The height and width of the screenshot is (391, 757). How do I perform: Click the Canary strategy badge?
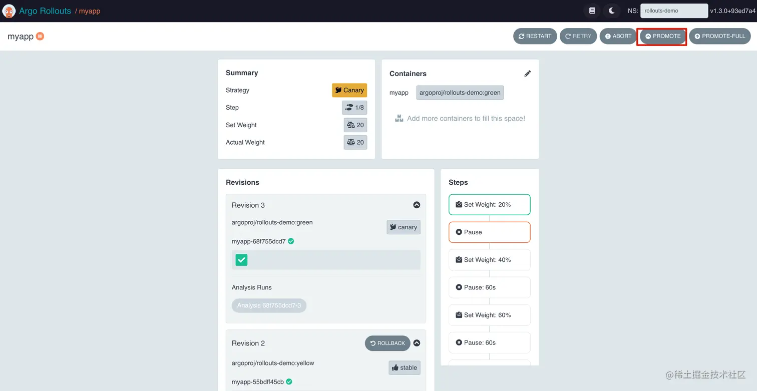[x=349, y=90]
